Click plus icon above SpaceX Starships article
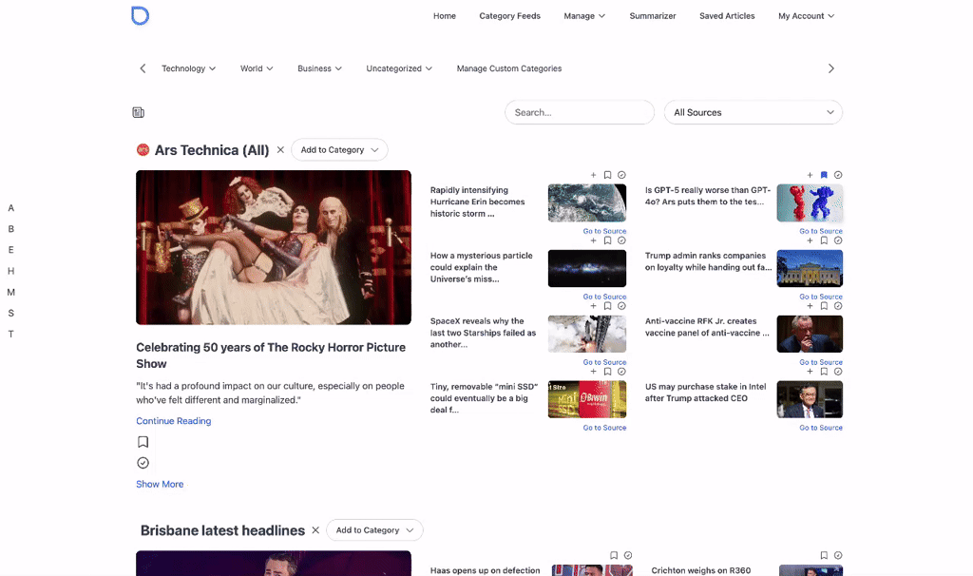973x576 pixels. pos(593,306)
